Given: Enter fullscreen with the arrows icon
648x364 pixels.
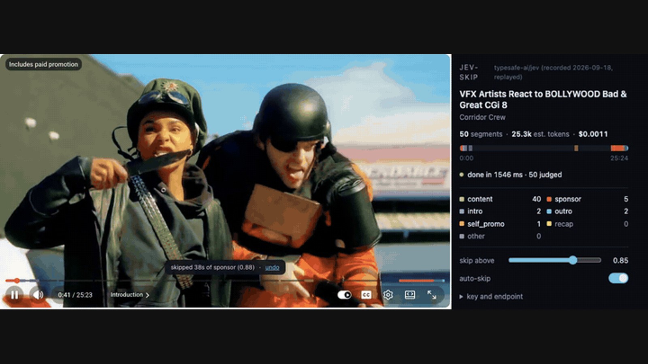Looking at the screenshot, I should coord(432,295).
